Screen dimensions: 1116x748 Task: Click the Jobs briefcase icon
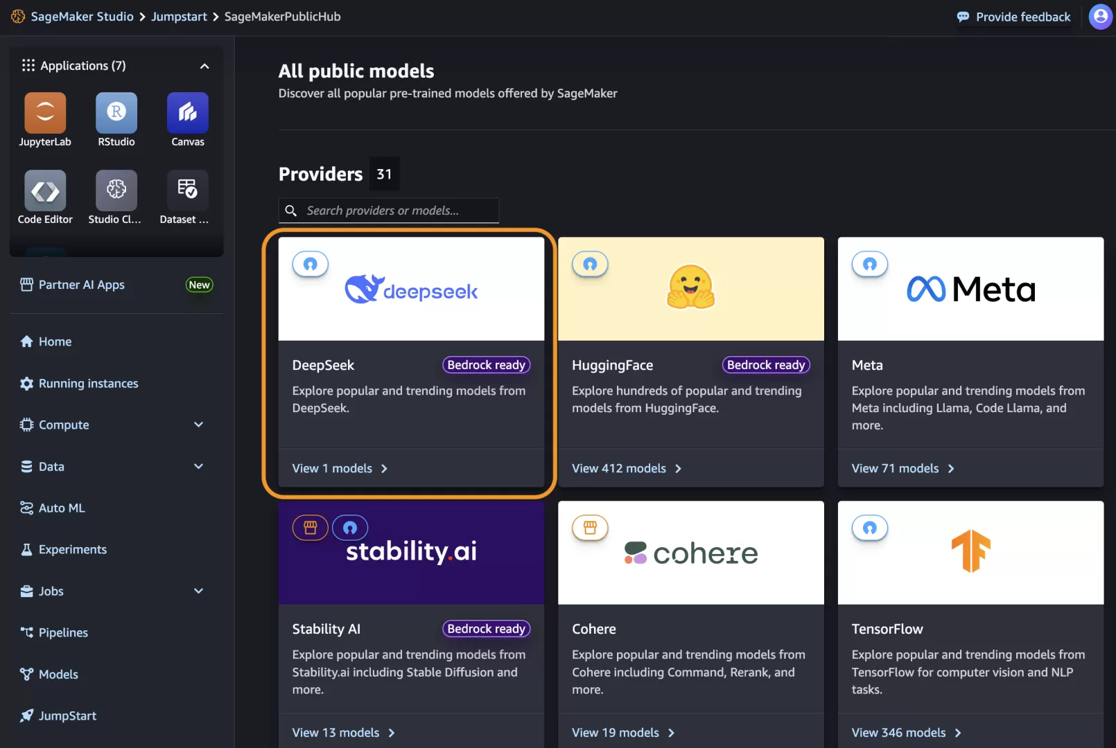(26, 591)
